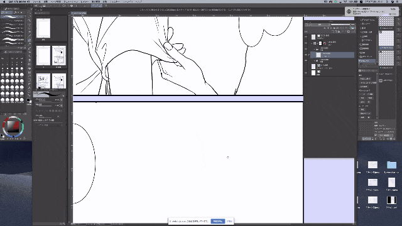Click the color wheel picker
The image size is (402, 226).
(x=13, y=127)
